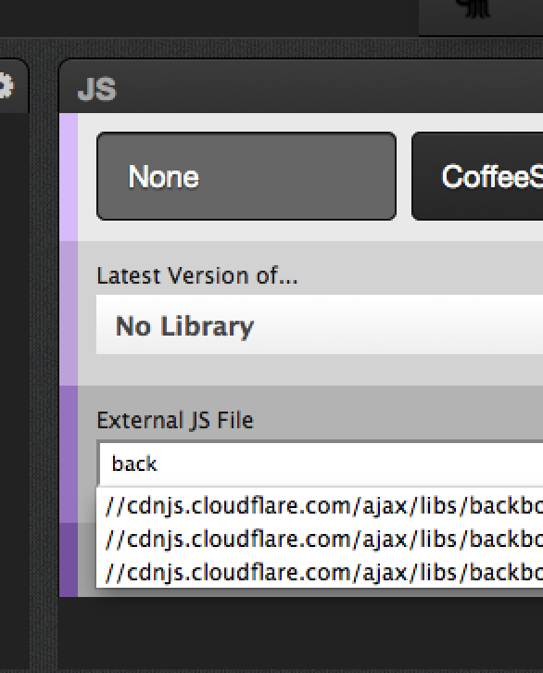Choose the CoffeeScript preprocessor option
This screenshot has width=543, height=673.
[x=477, y=176]
